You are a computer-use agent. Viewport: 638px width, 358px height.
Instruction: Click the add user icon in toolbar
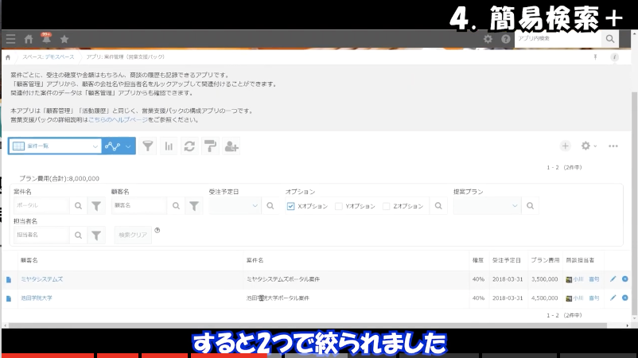231,146
